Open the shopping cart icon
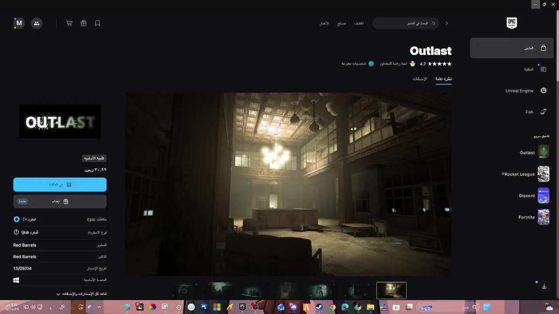559x314 pixels. point(69,23)
